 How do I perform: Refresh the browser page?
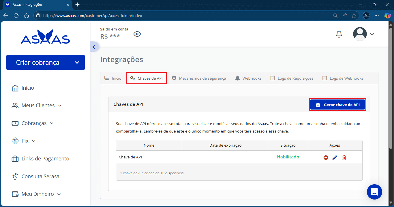coord(16,16)
